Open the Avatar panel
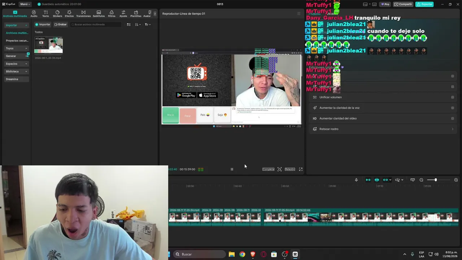 click(147, 14)
